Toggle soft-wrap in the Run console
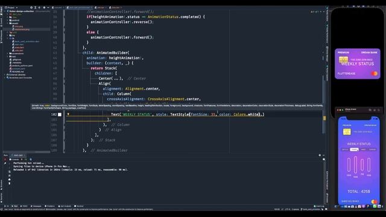The image size is (386, 217). click(x=10, y=172)
